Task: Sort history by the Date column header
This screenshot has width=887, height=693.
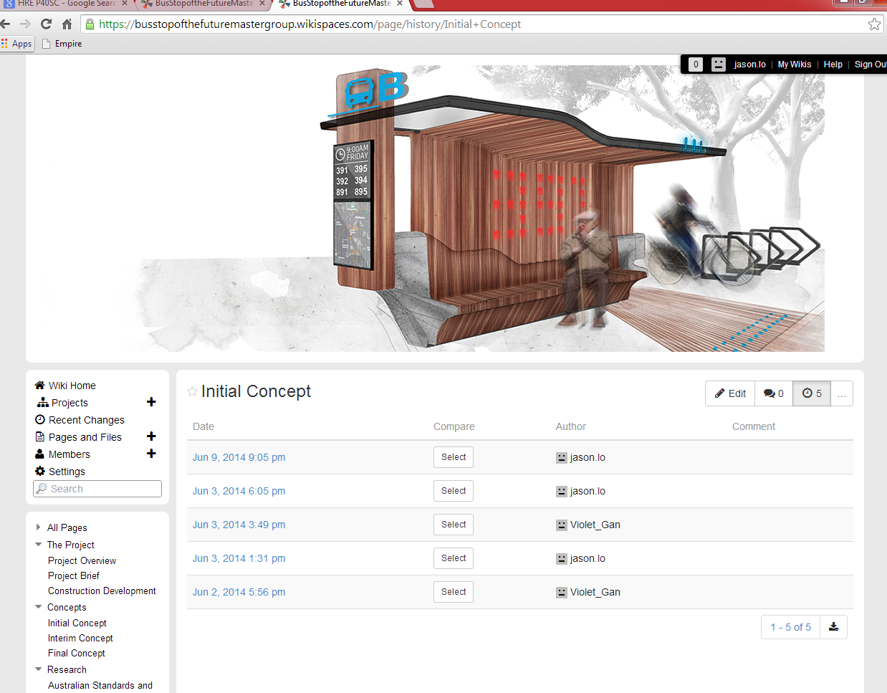Action: (203, 426)
